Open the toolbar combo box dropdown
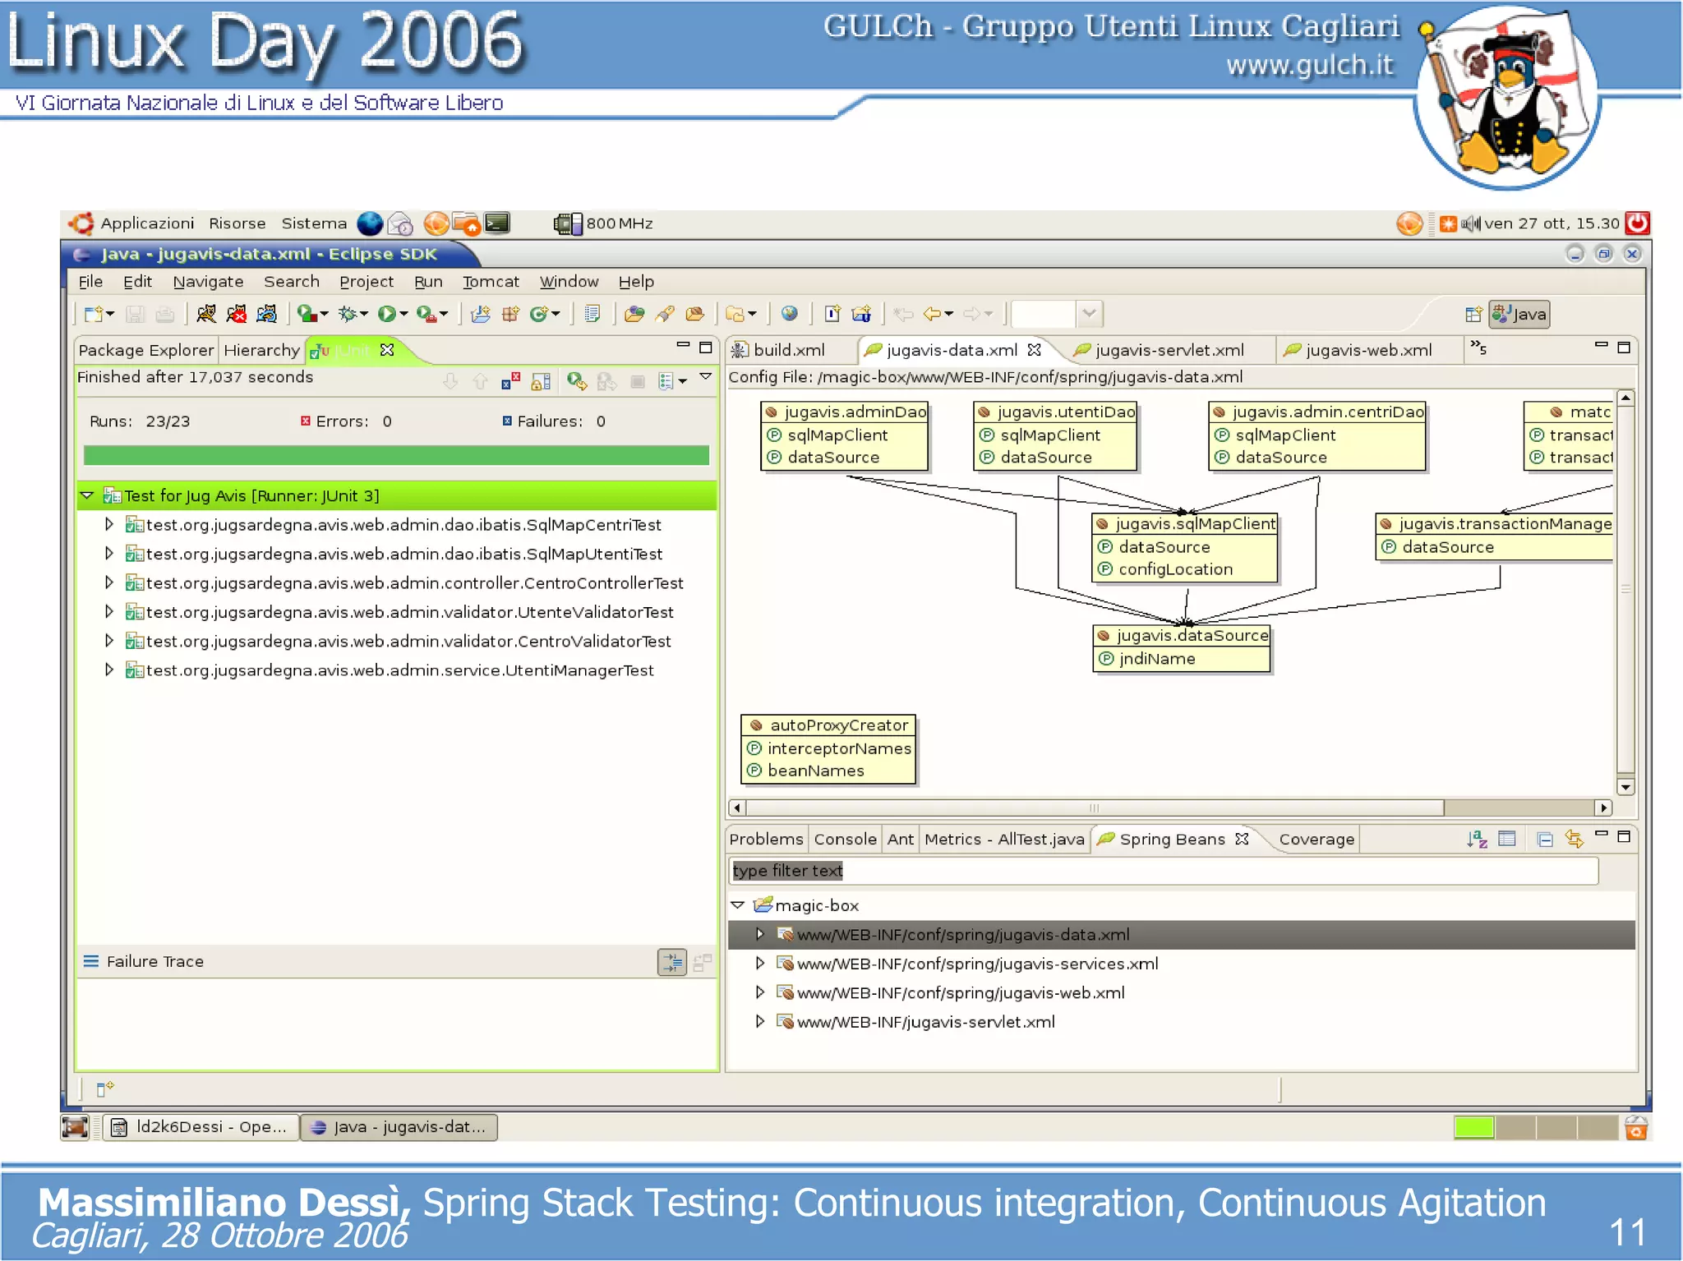 (1090, 314)
